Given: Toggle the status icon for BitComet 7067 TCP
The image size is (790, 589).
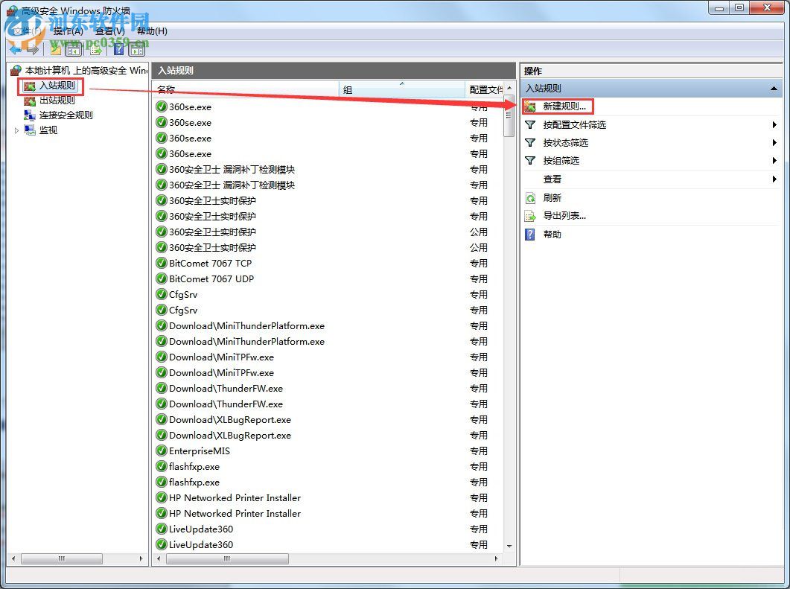Looking at the screenshot, I should [160, 263].
